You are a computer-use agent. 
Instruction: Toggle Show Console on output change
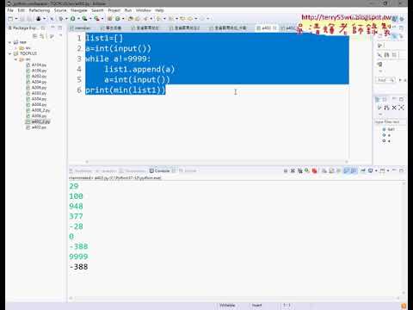tap(347, 170)
